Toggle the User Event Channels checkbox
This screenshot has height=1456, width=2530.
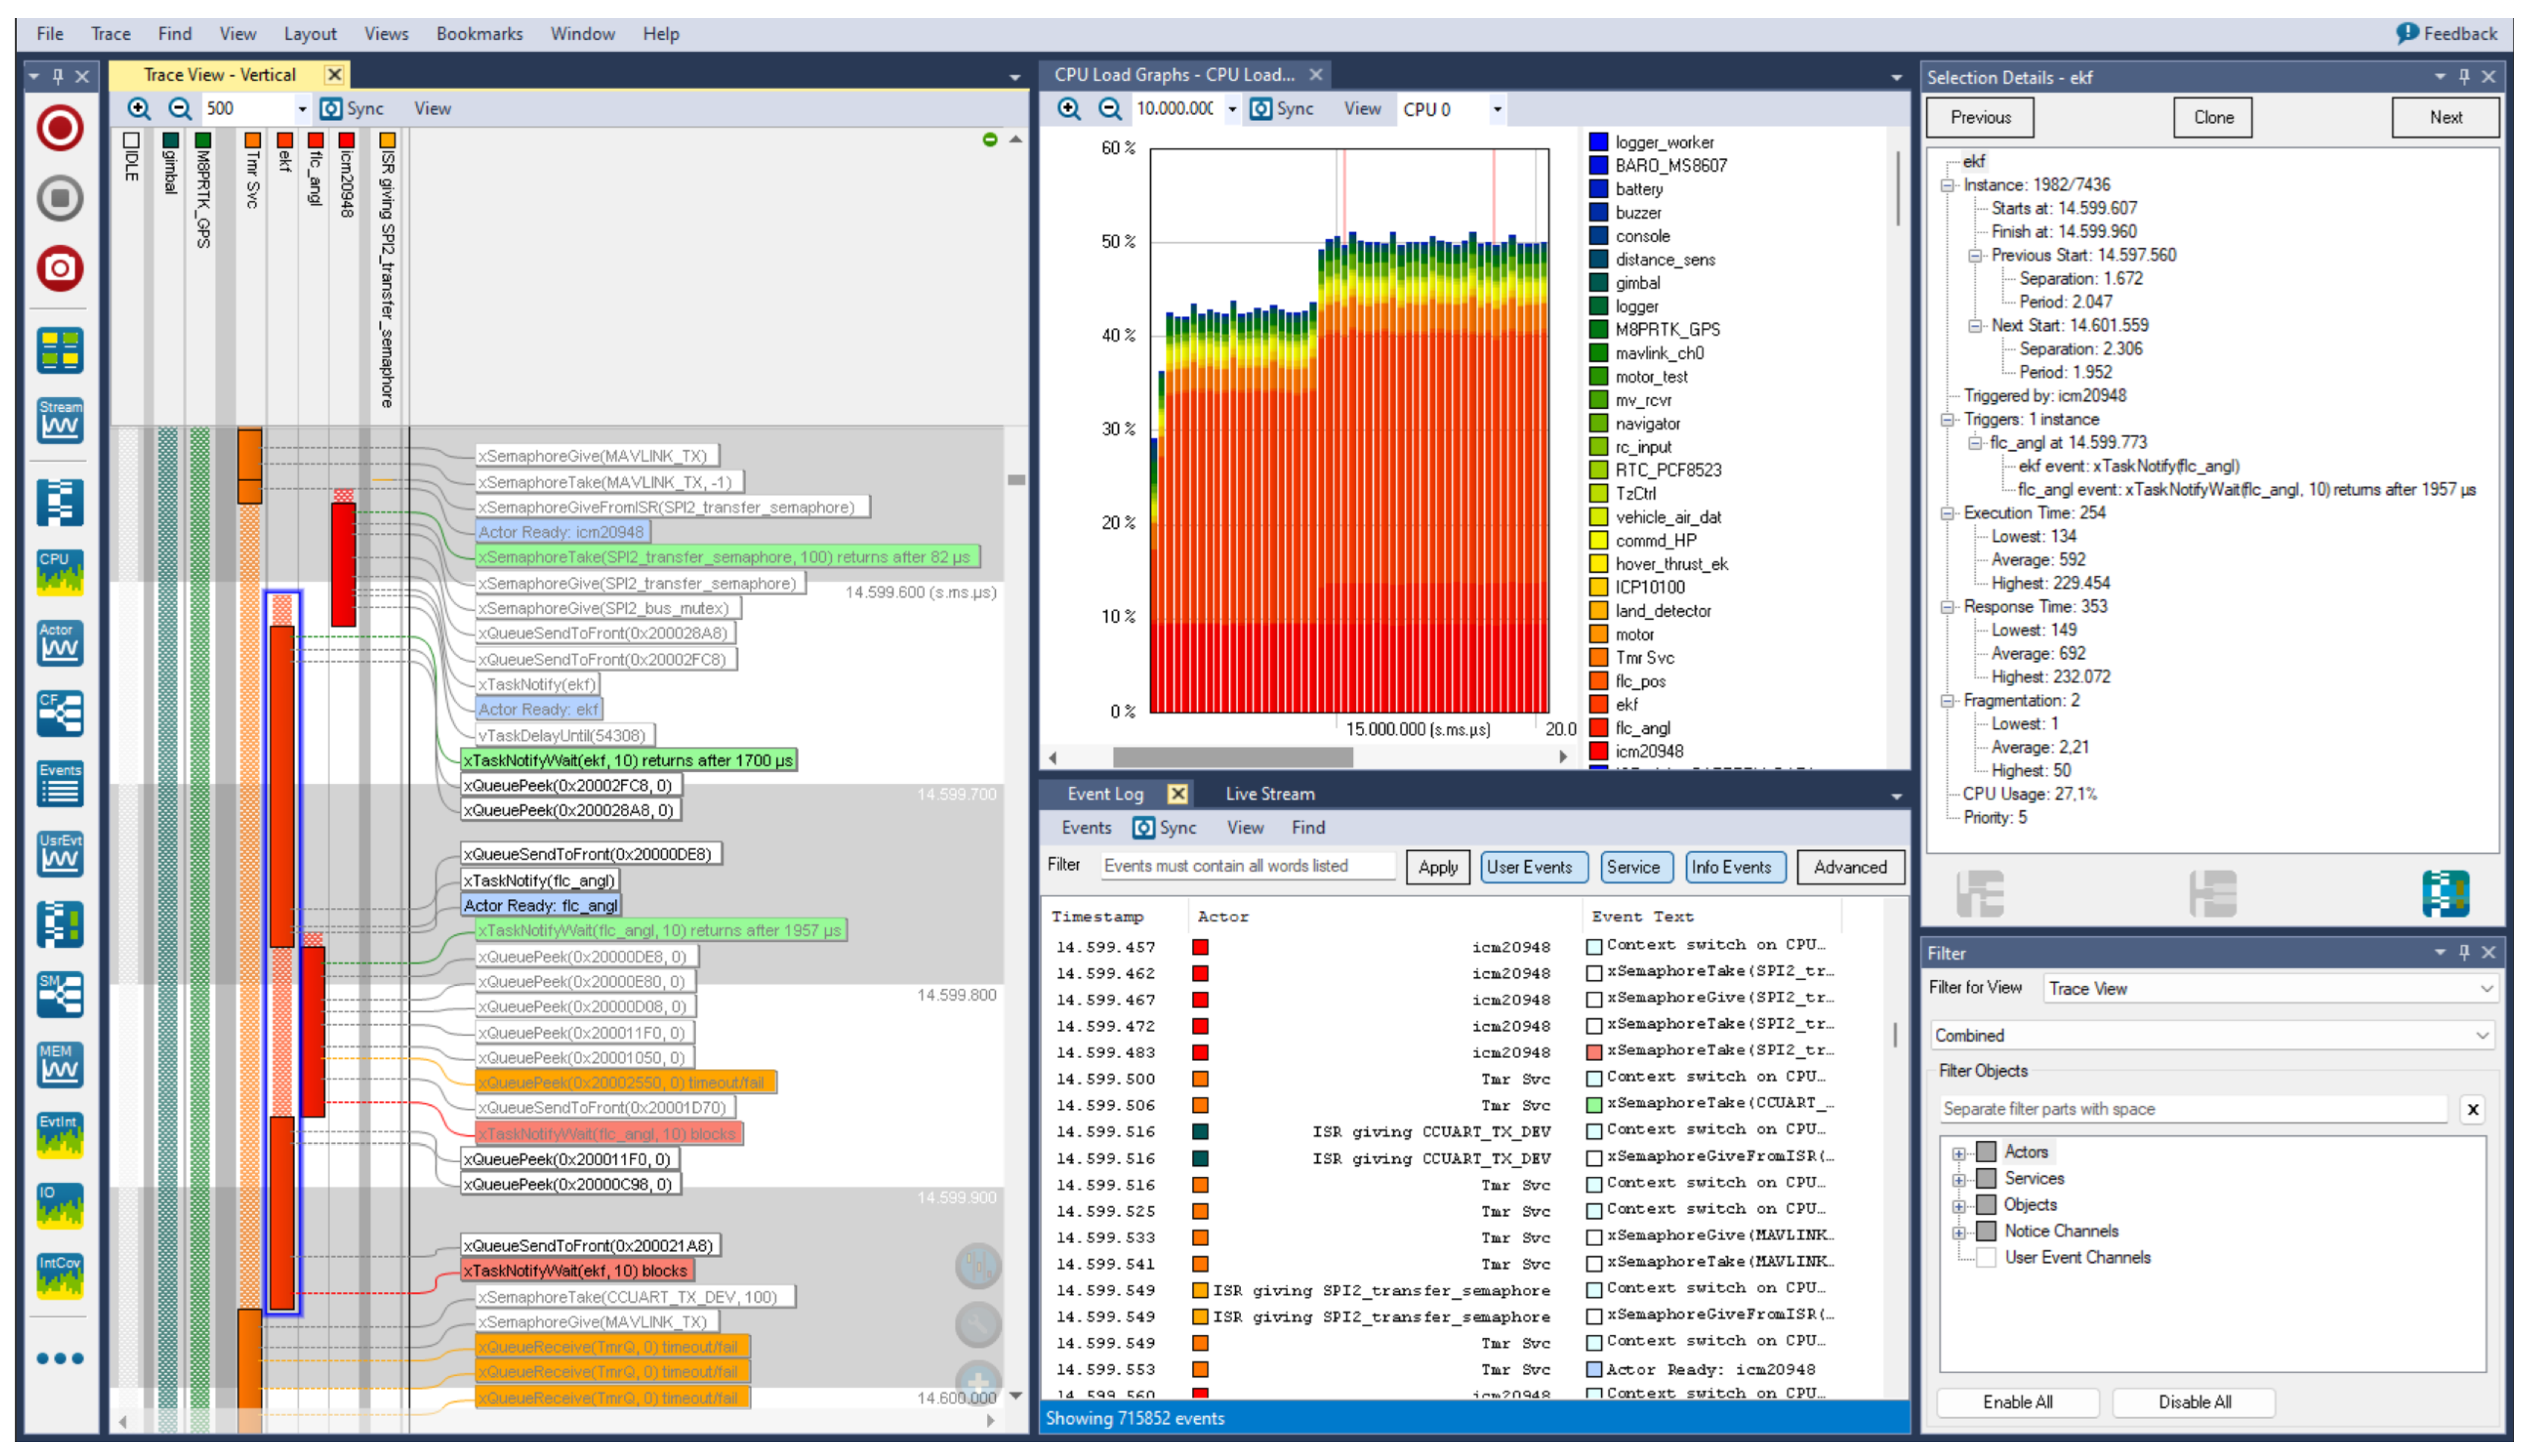click(x=1986, y=1257)
